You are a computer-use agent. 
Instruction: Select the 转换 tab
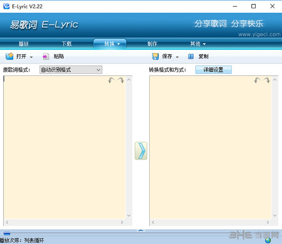coord(109,44)
